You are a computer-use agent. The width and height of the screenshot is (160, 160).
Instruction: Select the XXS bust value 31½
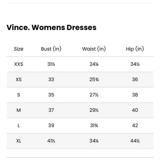coord(51,64)
